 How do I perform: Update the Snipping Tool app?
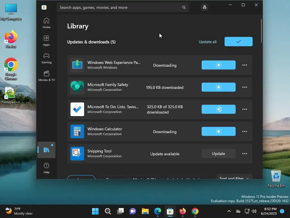coord(218,154)
